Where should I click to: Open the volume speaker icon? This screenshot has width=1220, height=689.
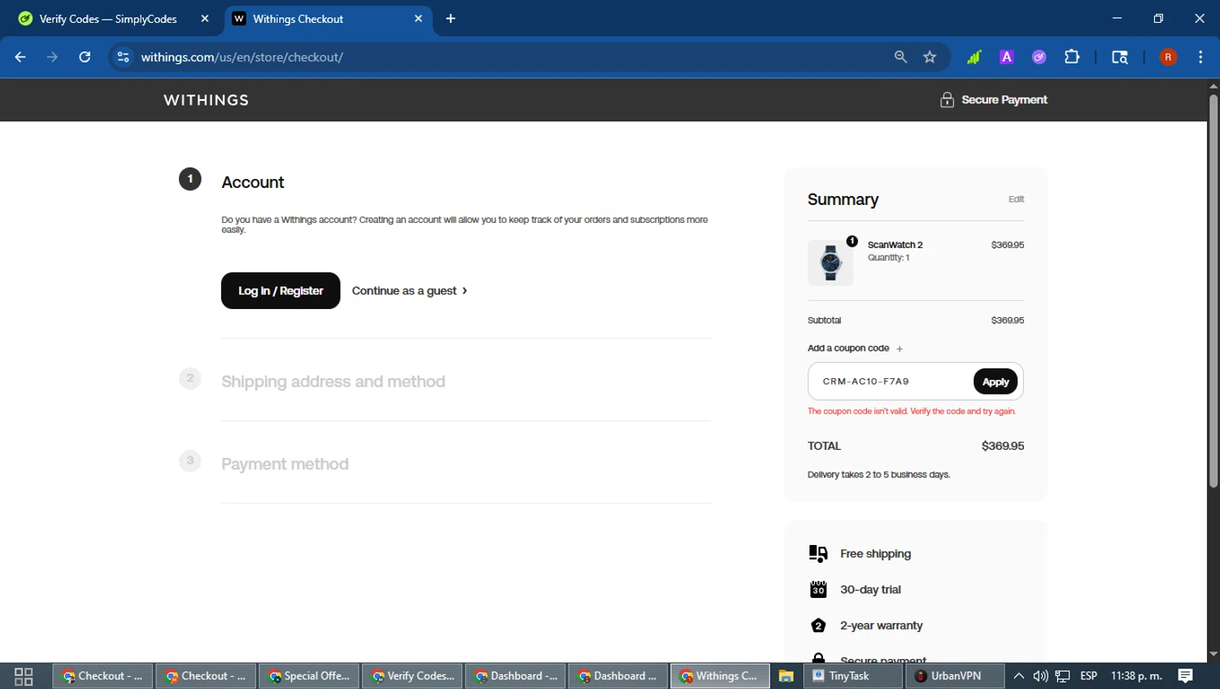(1040, 676)
